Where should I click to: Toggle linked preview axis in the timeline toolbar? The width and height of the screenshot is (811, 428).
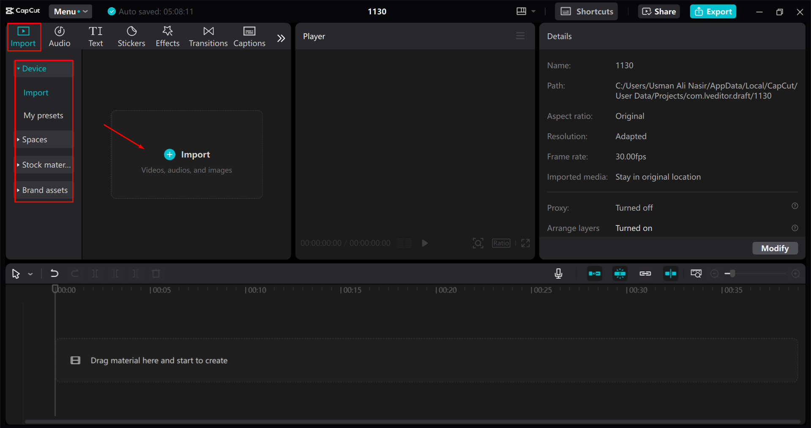click(x=670, y=274)
